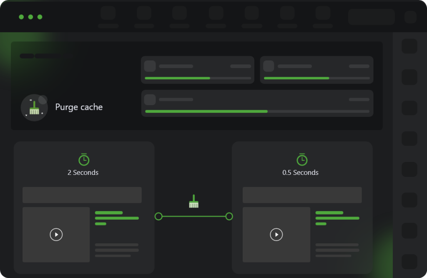This screenshot has width=427, height=278.
Task: Select the last navigation tab before the search field
Action: point(322,13)
